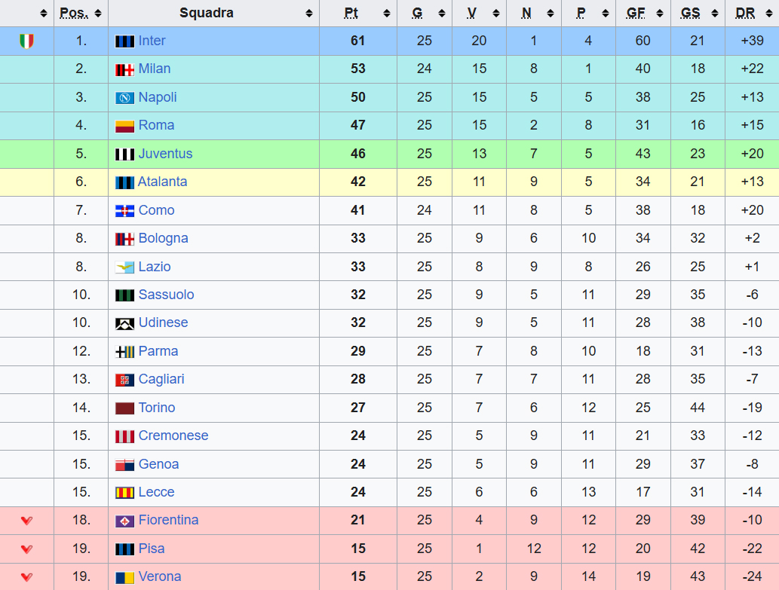Sort table by GF column arrows
The width and height of the screenshot is (779, 590).
[x=661, y=14]
